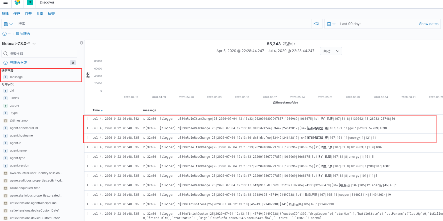Viewport: 443px width, 221px height.
Task: Collapse the fields sidebar arrow icon
Action: pos(81,43)
